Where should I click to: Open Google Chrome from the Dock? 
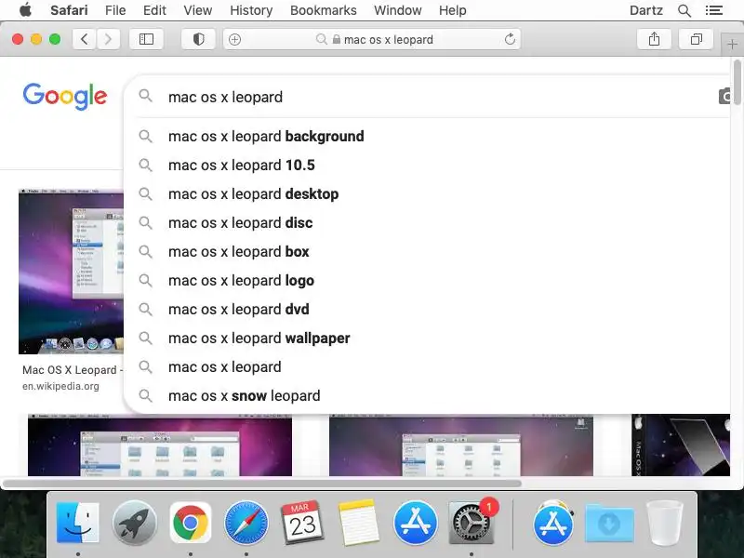[191, 523]
